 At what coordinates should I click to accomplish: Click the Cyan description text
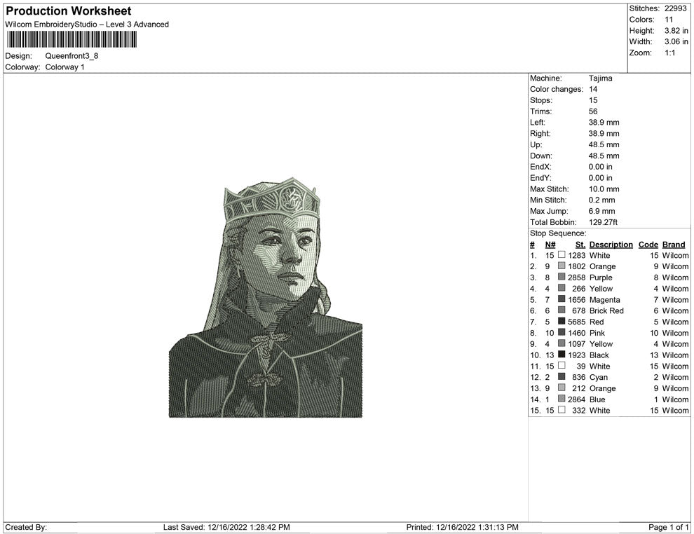[x=599, y=377]
